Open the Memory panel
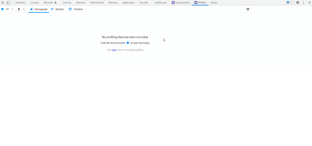 pos(113,2)
